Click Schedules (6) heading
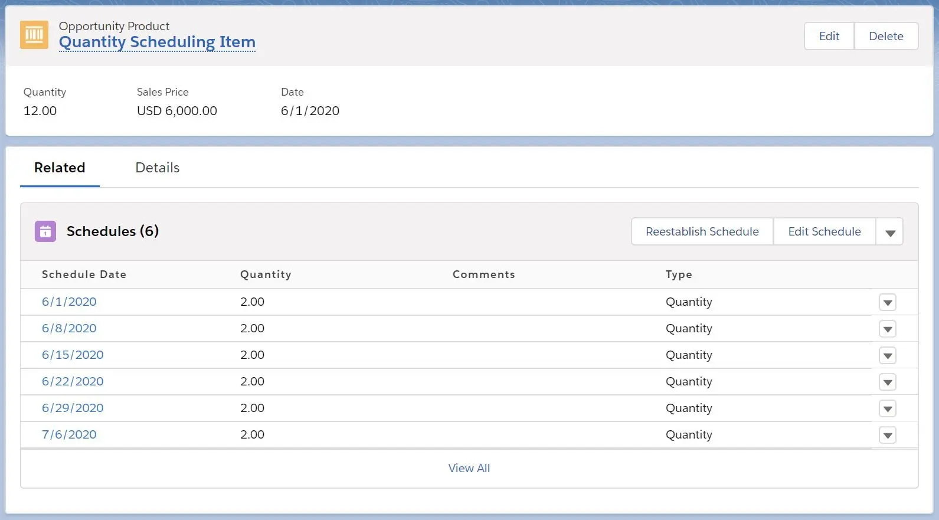The height and width of the screenshot is (520, 939). 113,231
